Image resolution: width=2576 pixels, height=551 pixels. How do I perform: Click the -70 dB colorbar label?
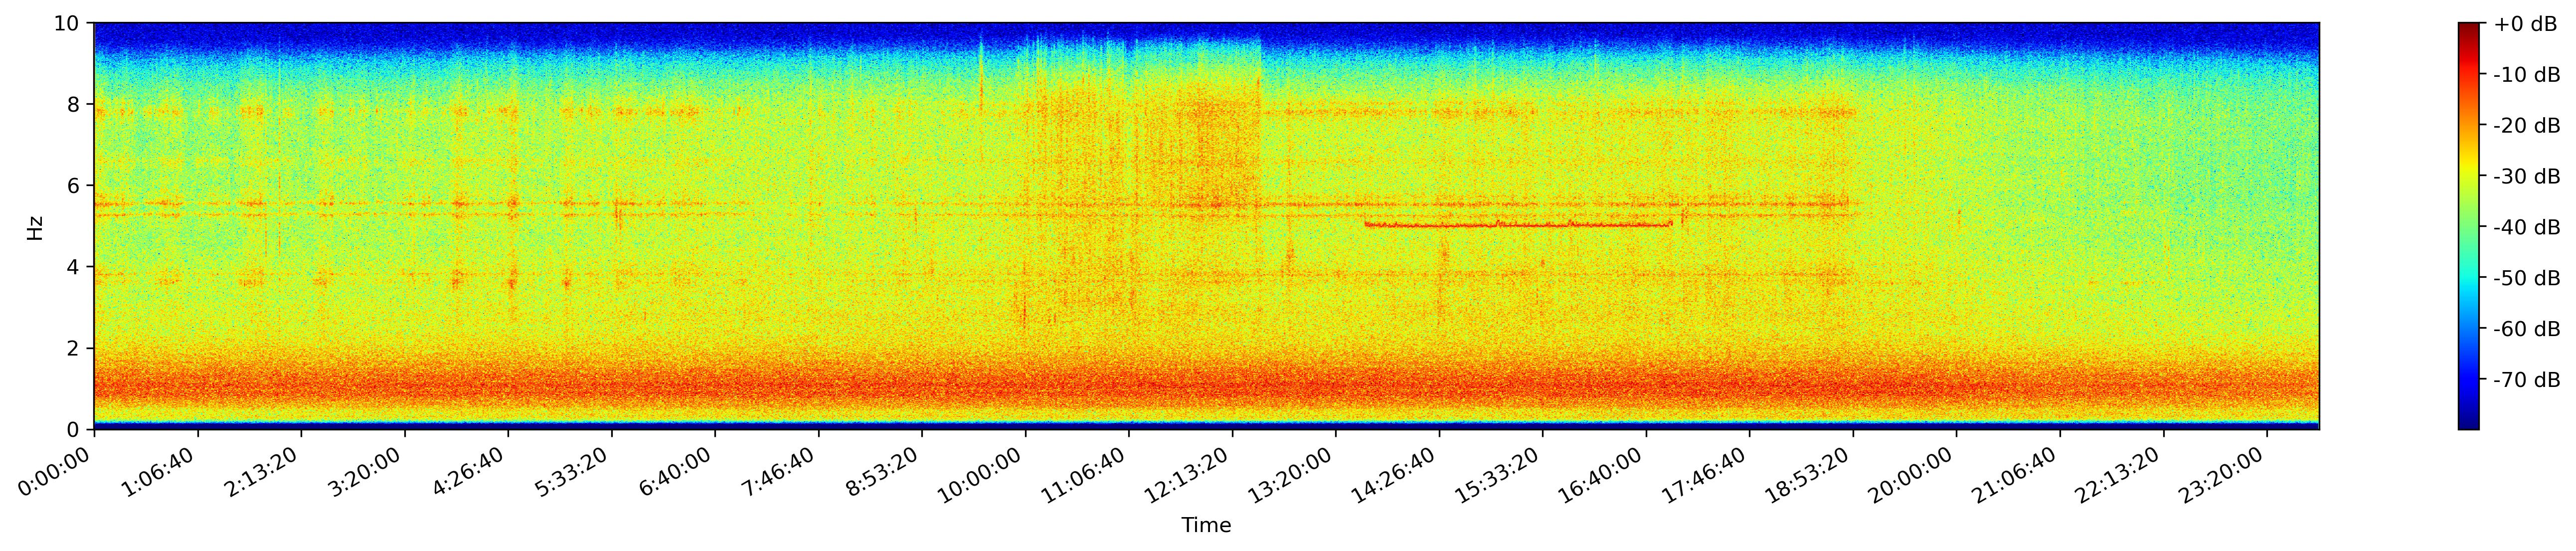click(2527, 380)
